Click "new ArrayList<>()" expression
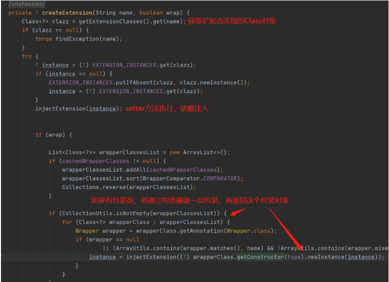Image resolution: width=389 pixels, height=282 pixels. 198,152
